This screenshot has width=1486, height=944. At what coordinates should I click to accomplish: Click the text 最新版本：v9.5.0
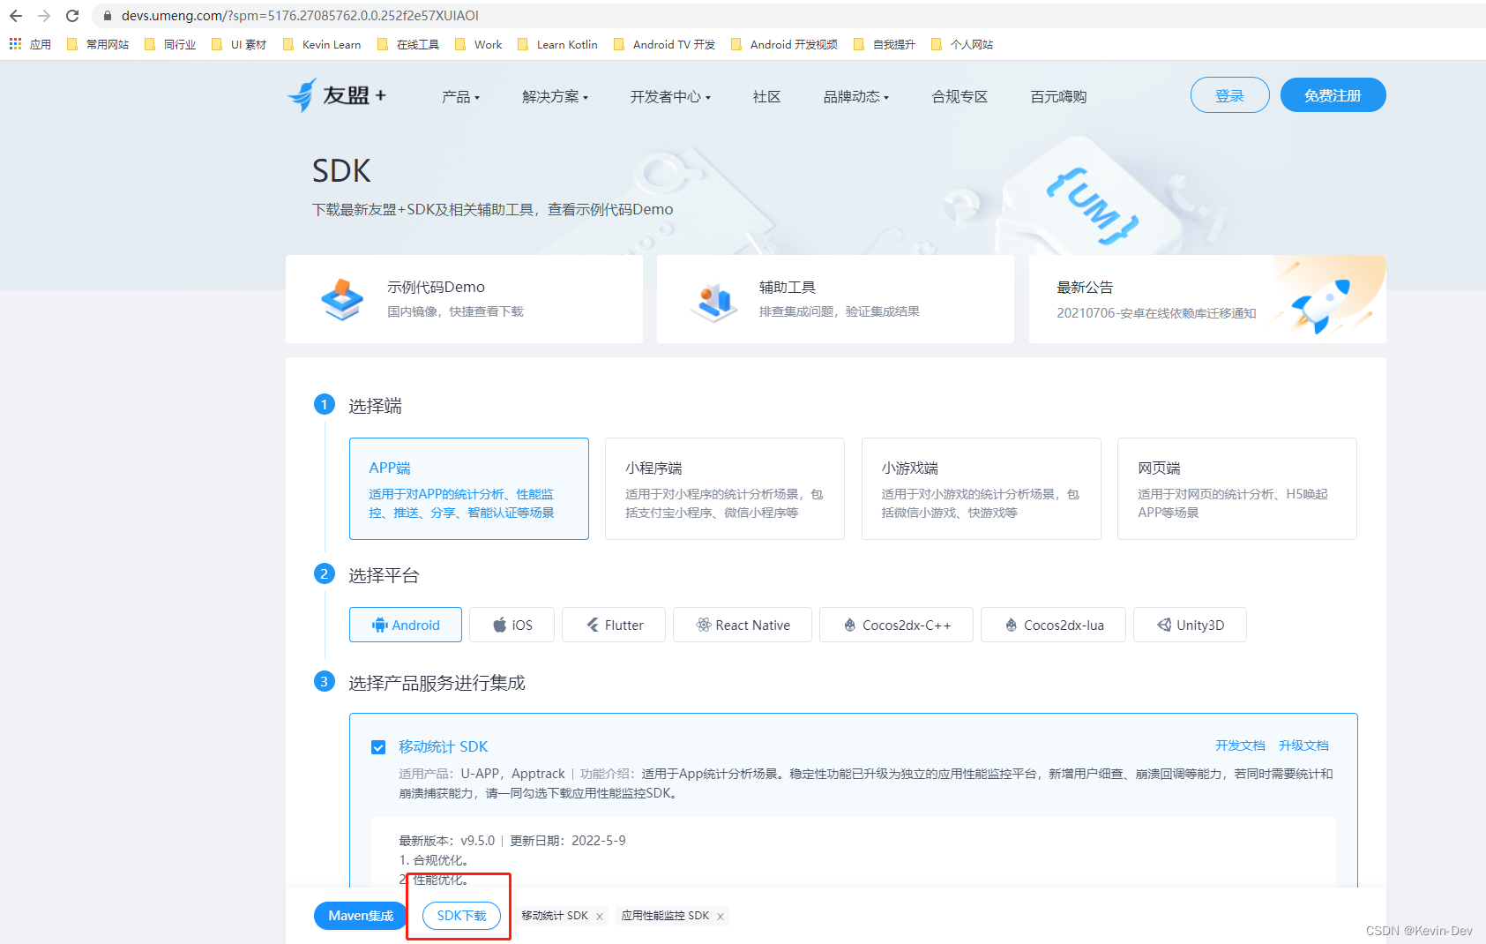(446, 841)
